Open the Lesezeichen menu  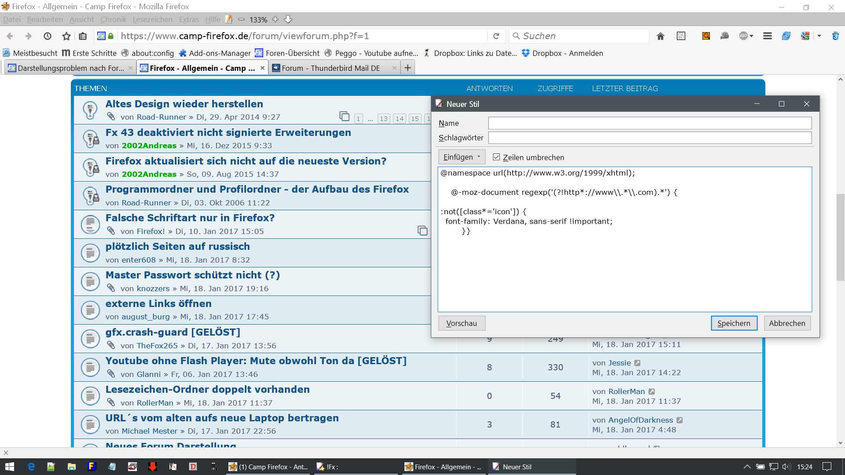click(x=152, y=19)
